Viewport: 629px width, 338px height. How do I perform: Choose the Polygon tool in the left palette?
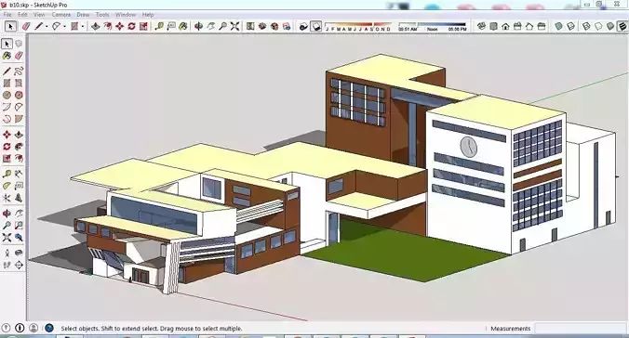(x=19, y=95)
